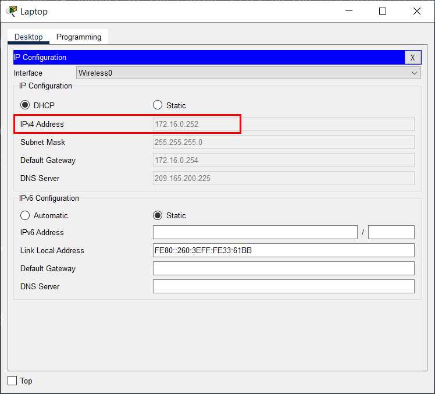Focus the IPv6 prefix length field
Screen dimensions: 435x394
click(391, 232)
